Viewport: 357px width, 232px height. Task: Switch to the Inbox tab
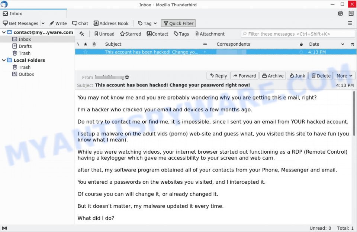point(33,13)
